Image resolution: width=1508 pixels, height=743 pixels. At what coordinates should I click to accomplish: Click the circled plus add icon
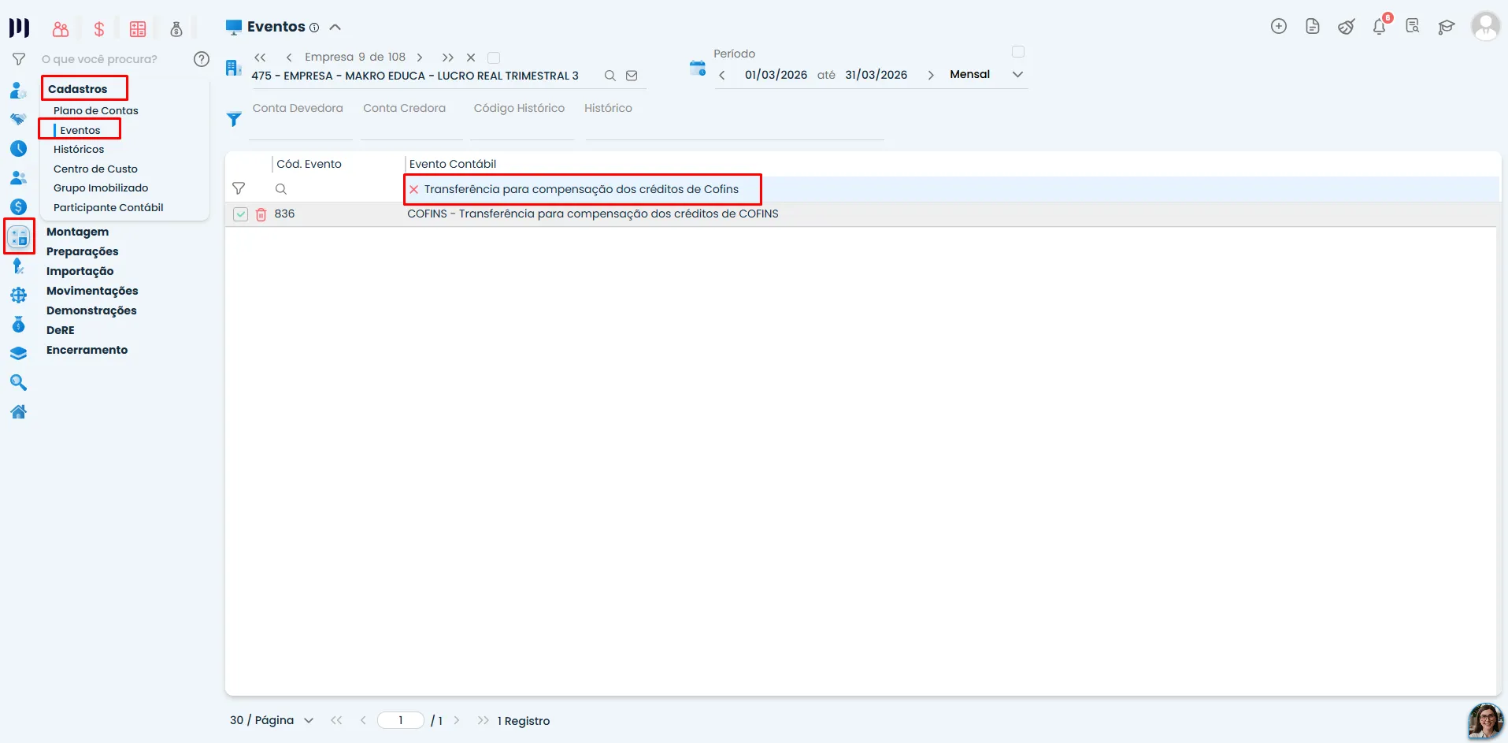pos(1279,26)
